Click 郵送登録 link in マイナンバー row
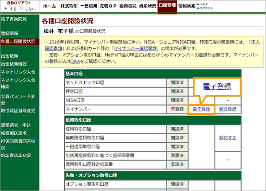The image size is (266, 191). point(228,109)
